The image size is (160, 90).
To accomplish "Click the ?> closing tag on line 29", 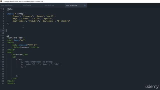I will [17, 76].
